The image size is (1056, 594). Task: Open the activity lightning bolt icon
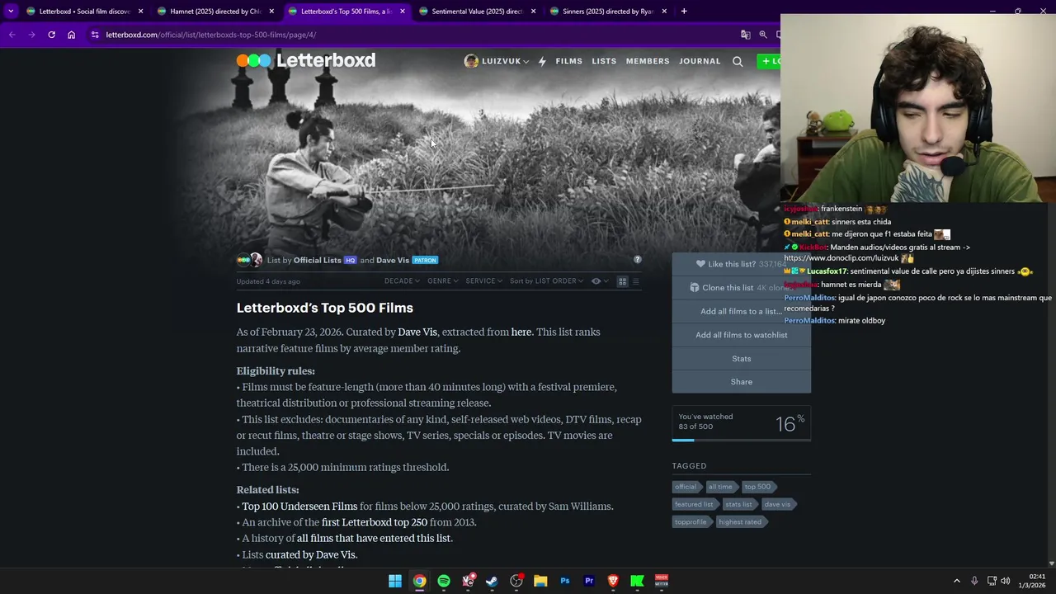(x=542, y=61)
